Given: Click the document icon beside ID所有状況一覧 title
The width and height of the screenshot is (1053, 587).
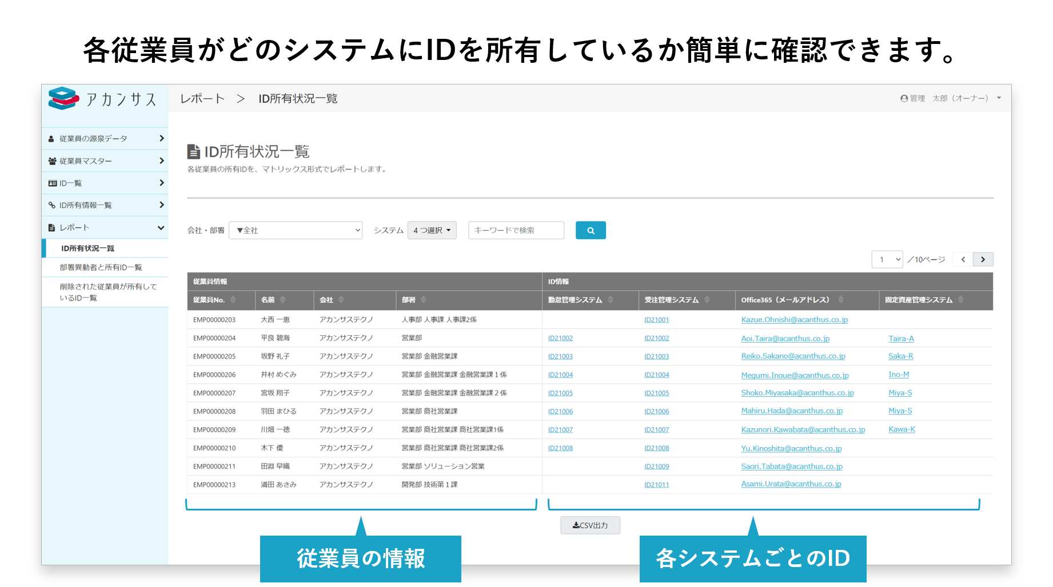Looking at the screenshot, I should [192, 151].
